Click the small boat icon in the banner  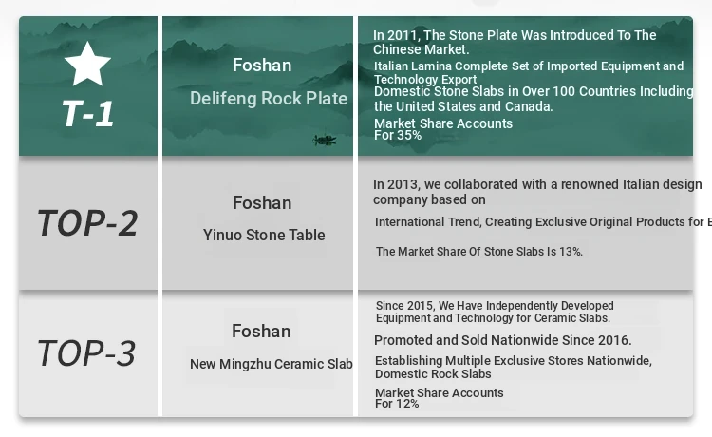[x=325, y=141]
